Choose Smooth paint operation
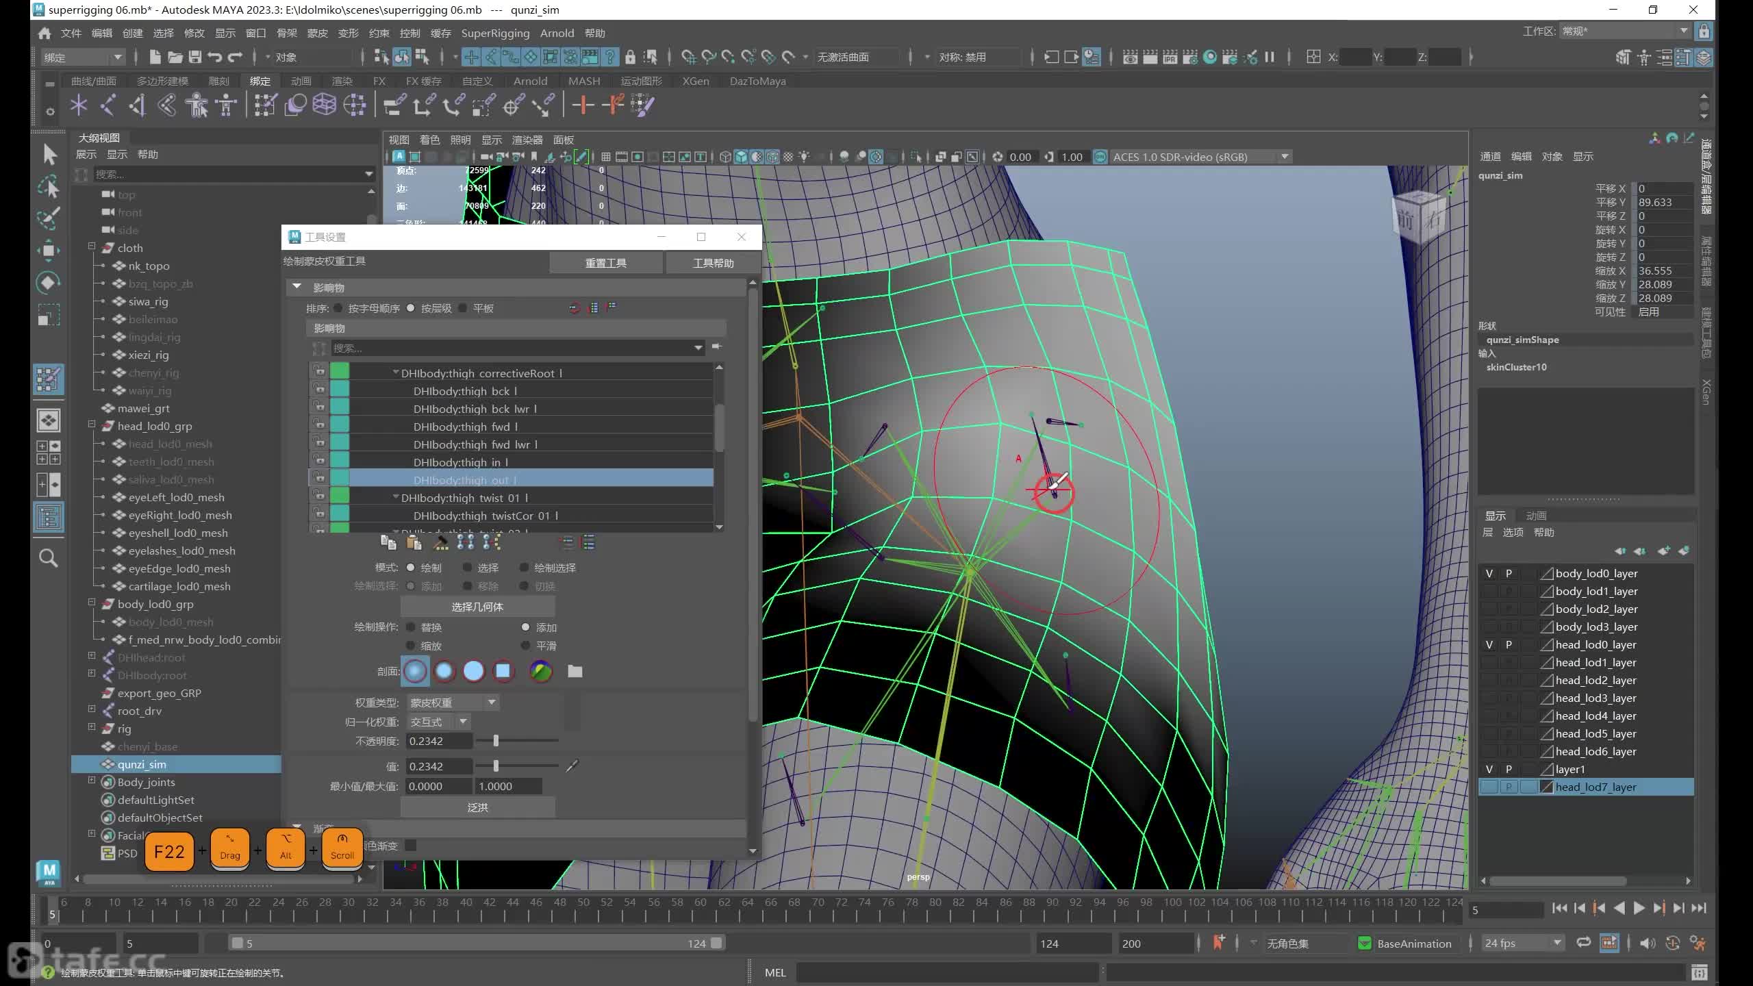 pos(525,646)
